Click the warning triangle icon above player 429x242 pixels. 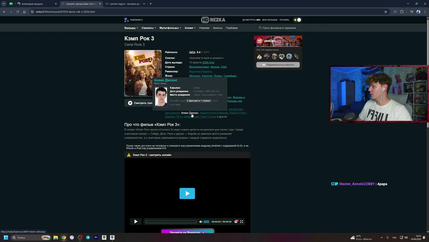point(129,155)
